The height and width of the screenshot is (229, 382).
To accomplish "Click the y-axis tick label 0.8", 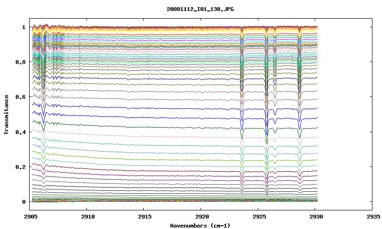I will click(21, 62).
